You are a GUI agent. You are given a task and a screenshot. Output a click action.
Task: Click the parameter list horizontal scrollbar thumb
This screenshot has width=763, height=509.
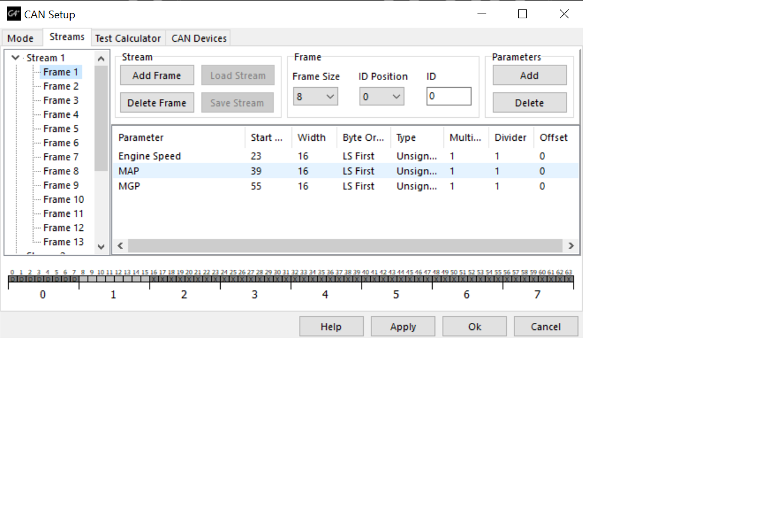345,246
